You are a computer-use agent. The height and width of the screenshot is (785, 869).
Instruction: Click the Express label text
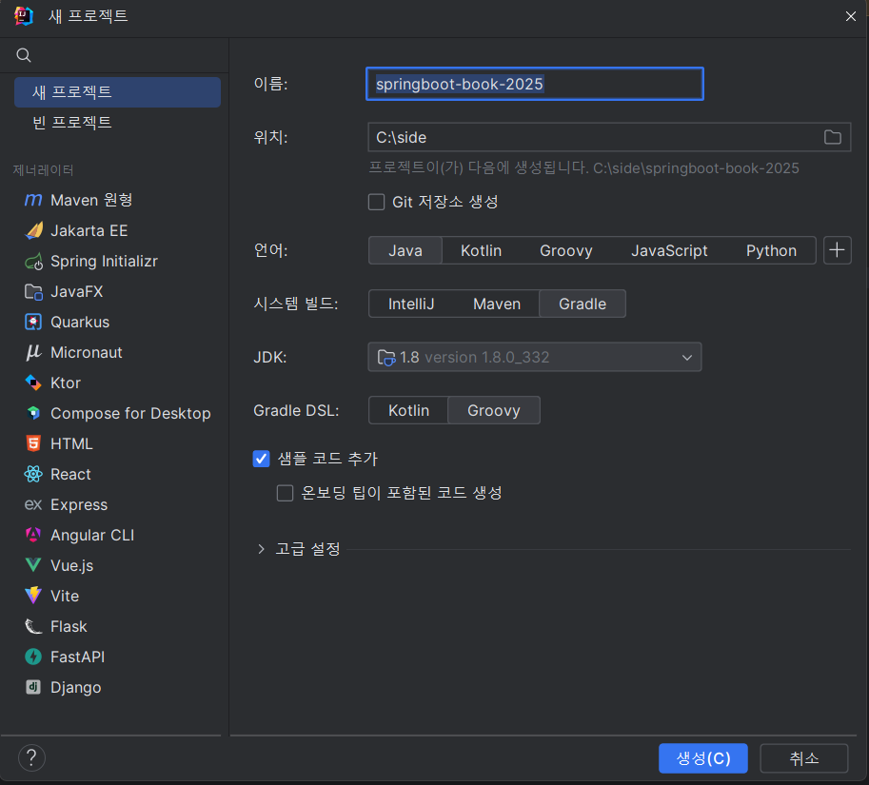pyautogui.click(x=79, y=504)
